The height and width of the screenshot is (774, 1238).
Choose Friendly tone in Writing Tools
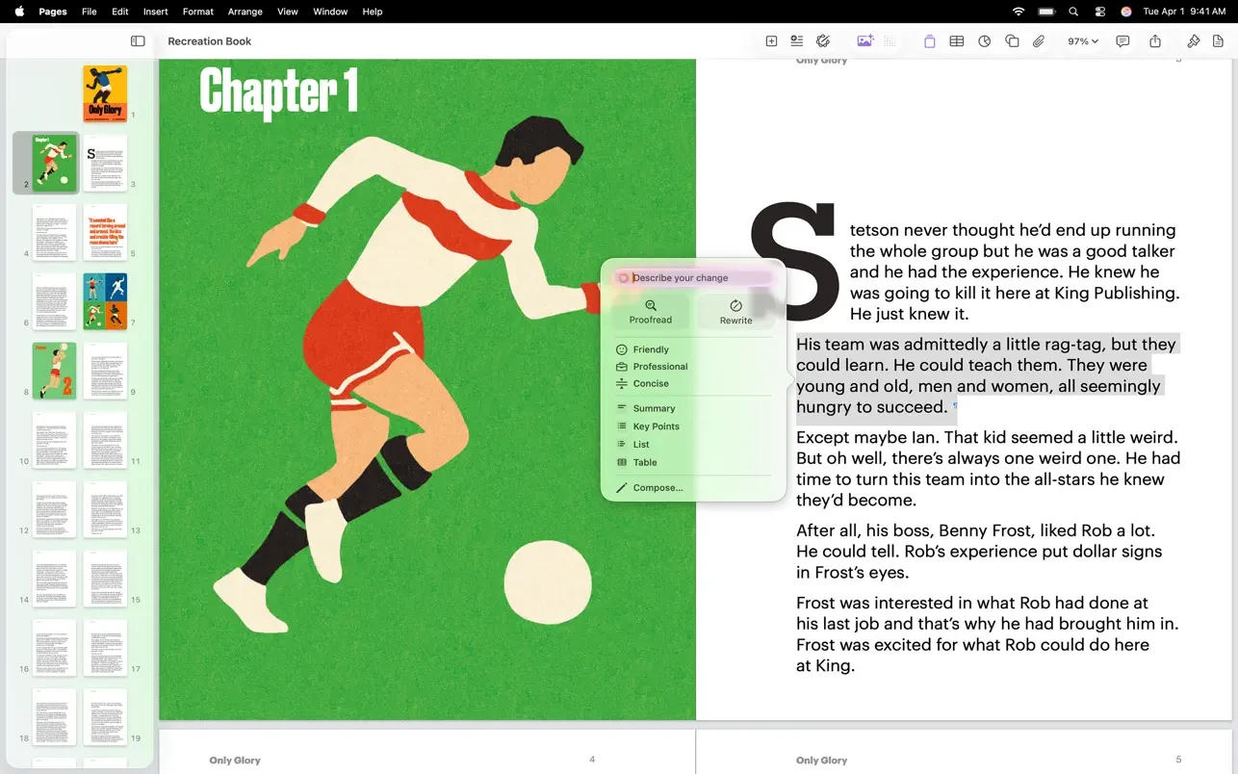pyautogui.click(x=651, y=349)
